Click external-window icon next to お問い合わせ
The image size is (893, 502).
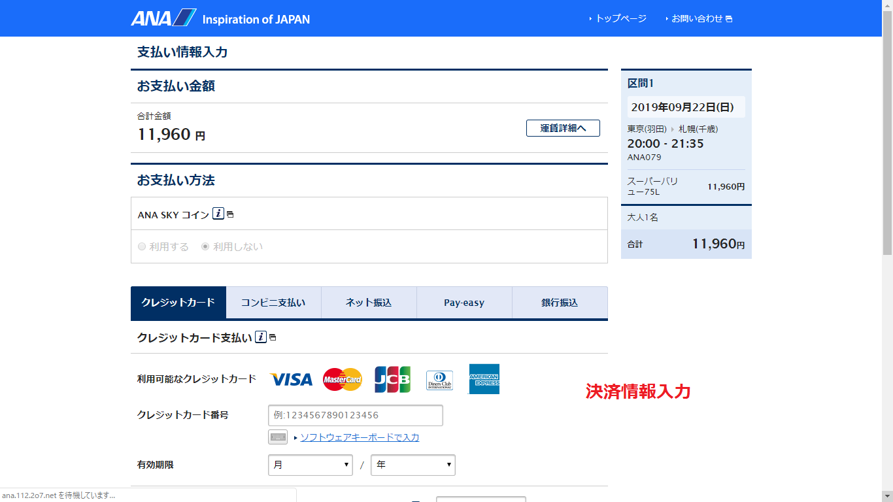729,19
